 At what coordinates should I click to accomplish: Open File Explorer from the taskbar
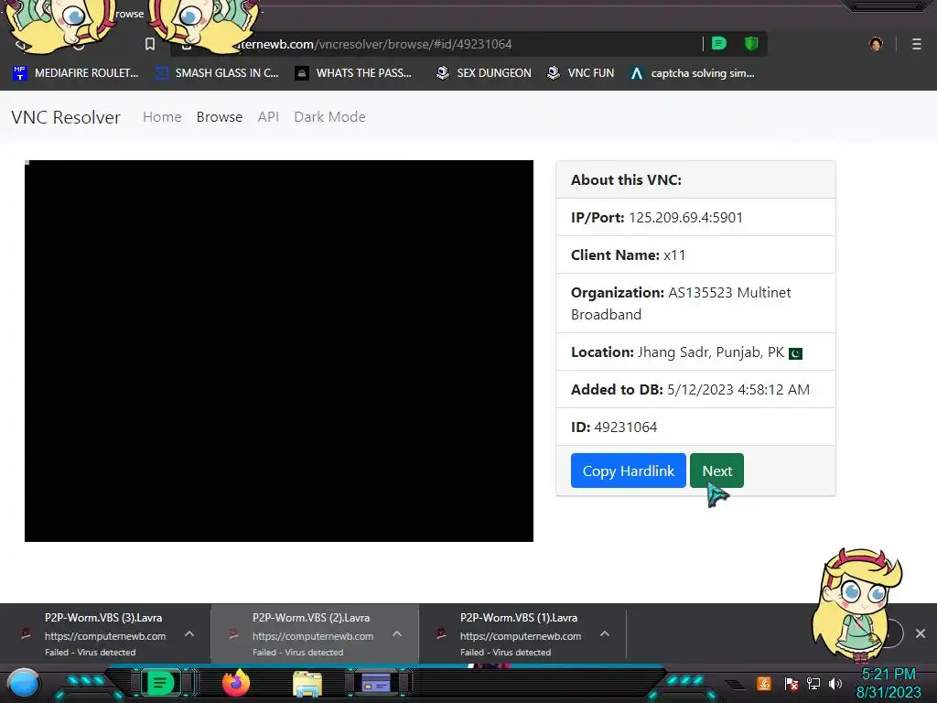pyautogui.click(x=307, y=684)
